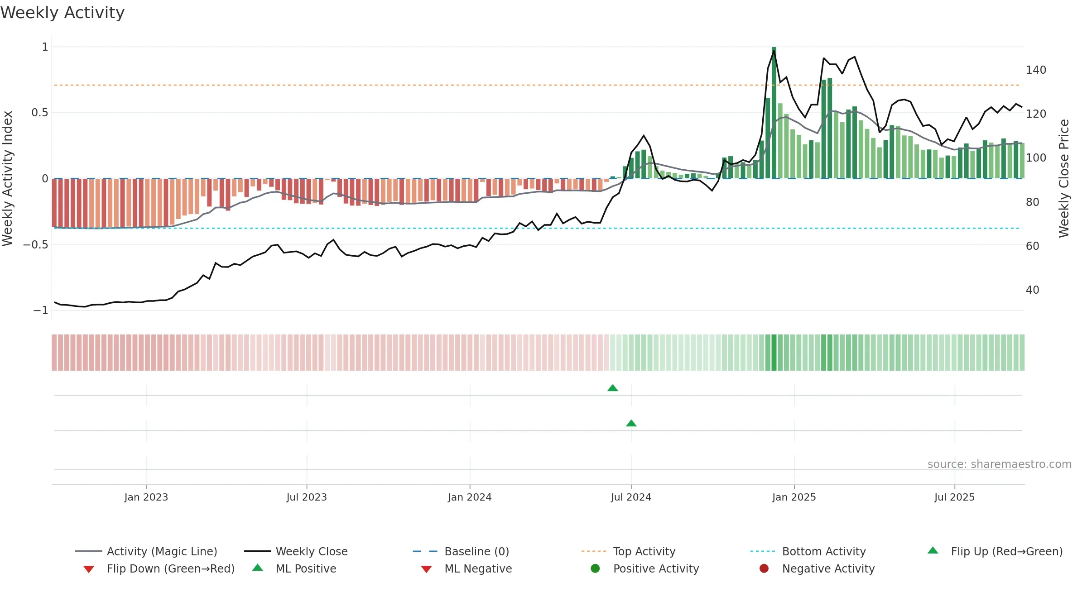Click the Weekly Activity Index axis title
Screen dimensions: 1087x611
pos(8,178)
